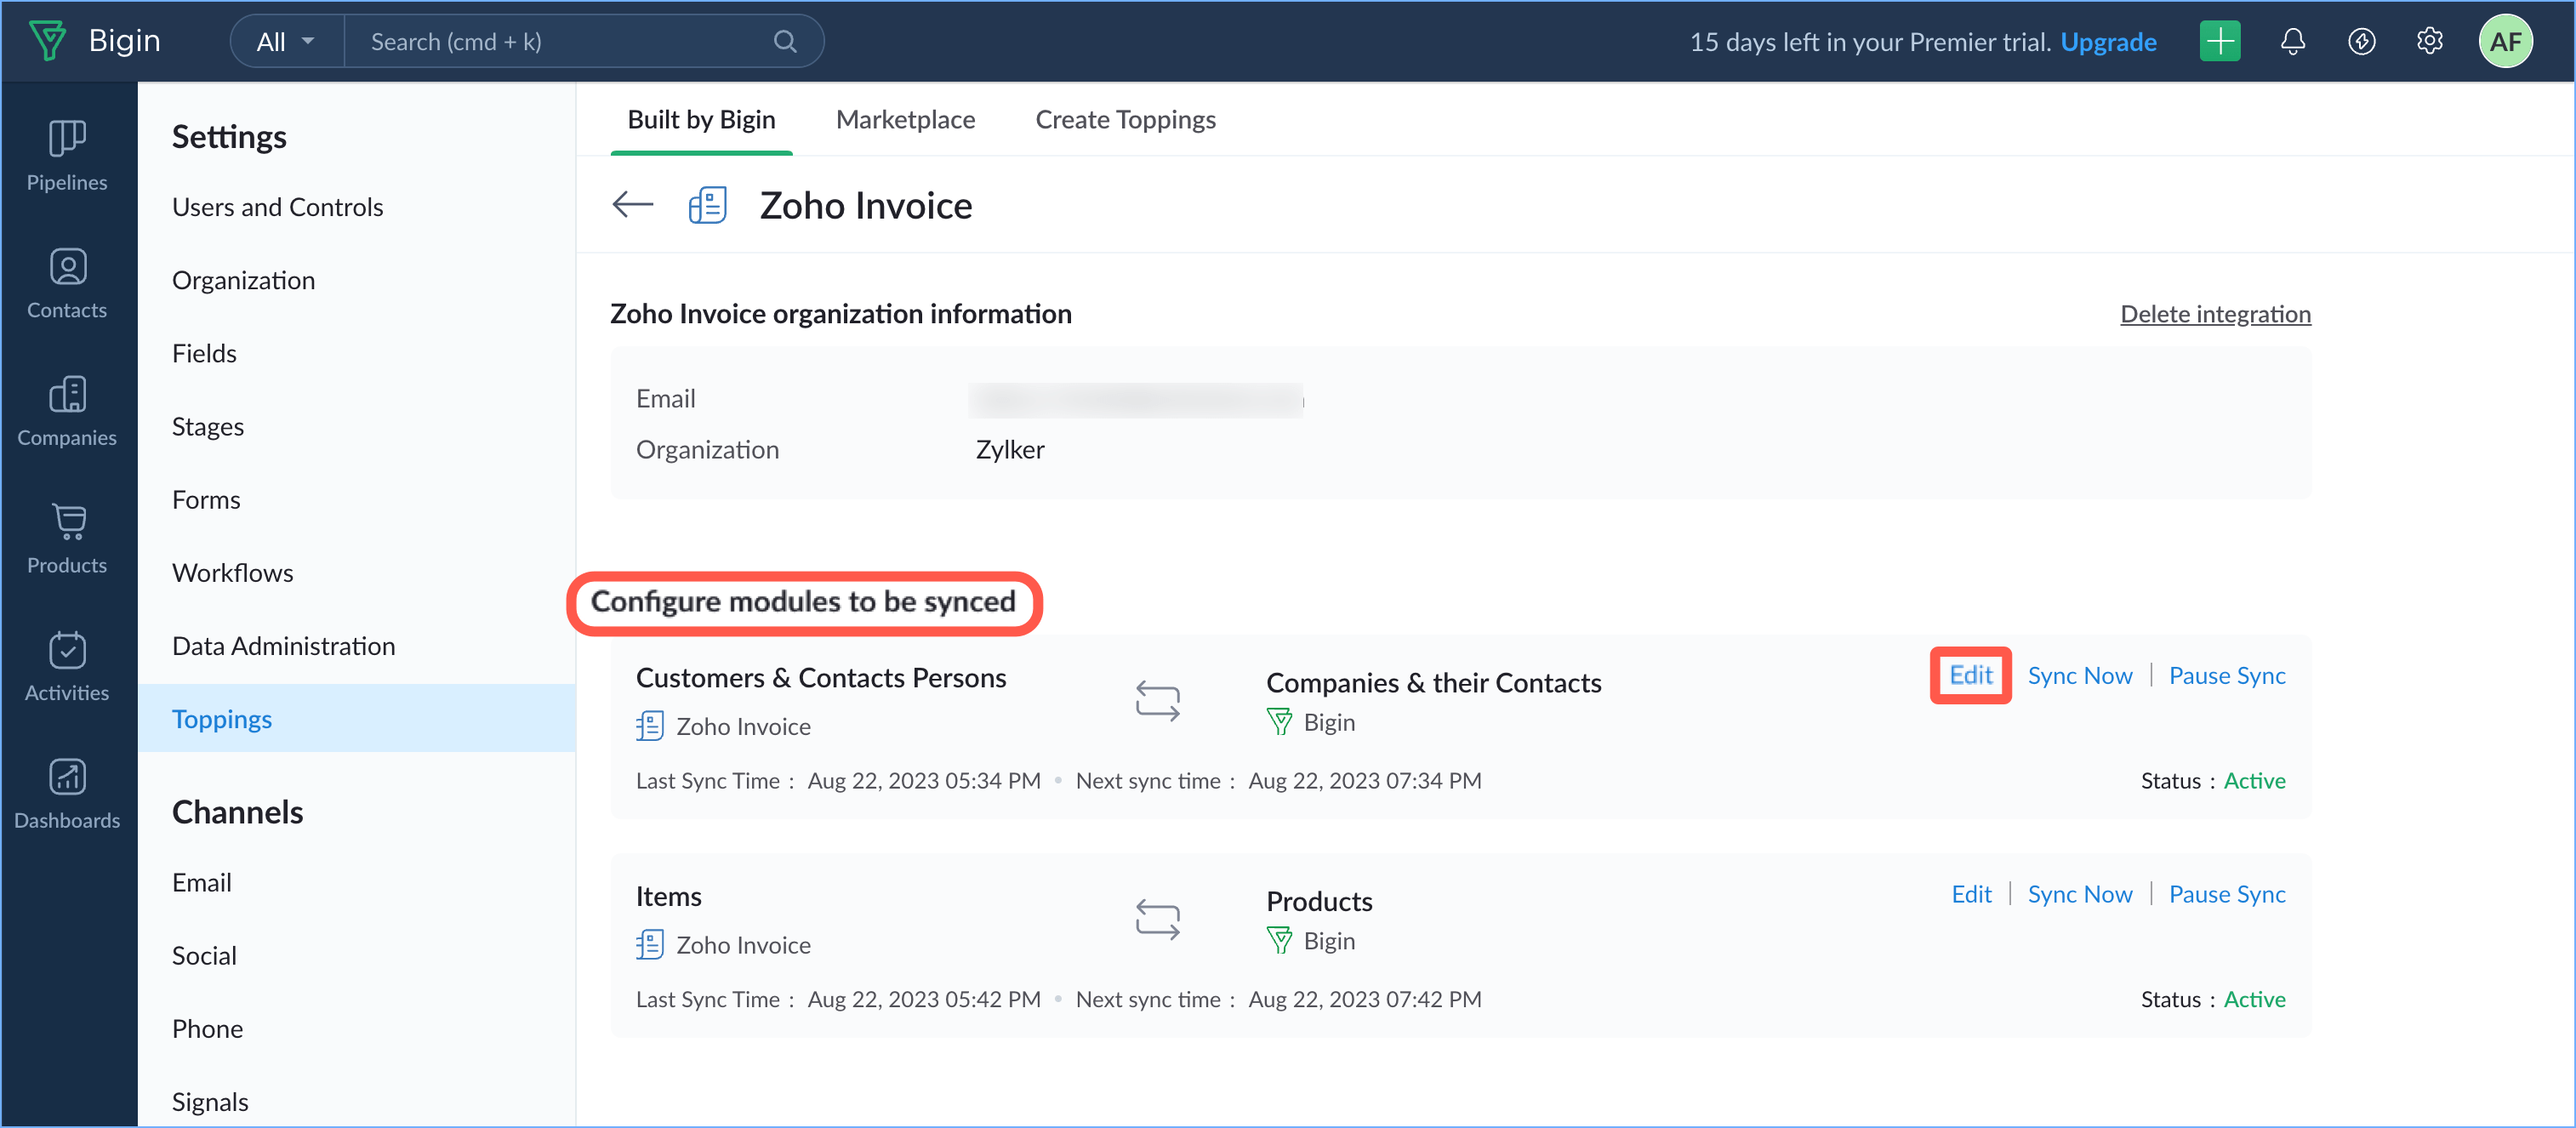Screen dimensions: 2576x1128
Task: Open Social under Channels
Action: point(204,955)
